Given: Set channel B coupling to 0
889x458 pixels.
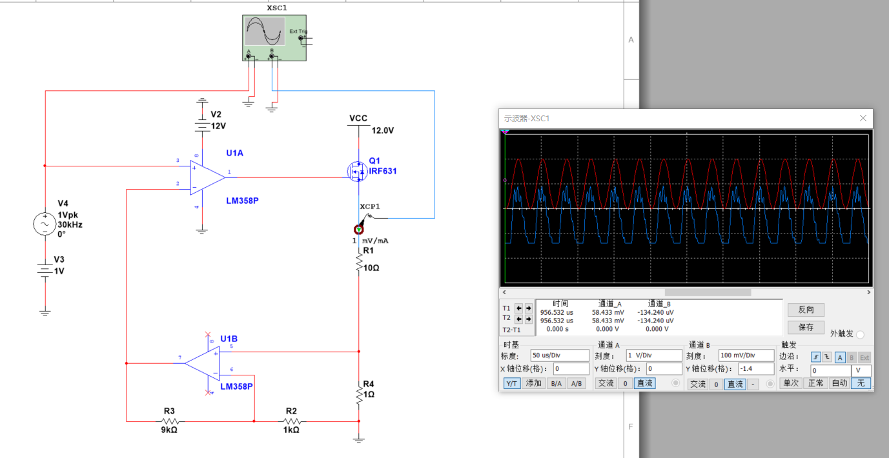Looking at the screenshot, I should [716, 384].
